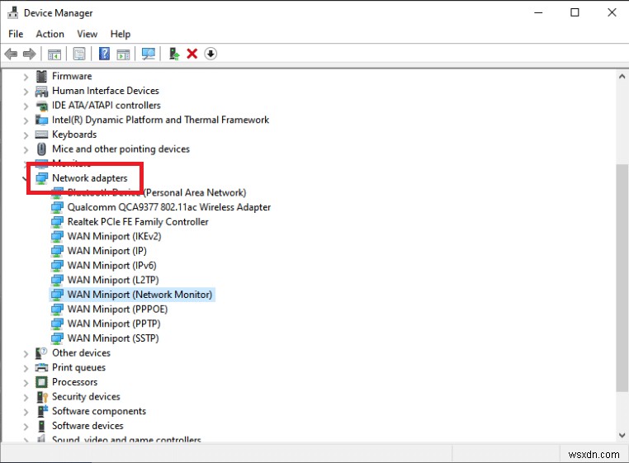
Task: Expand Mice and other pointing devices node
Action: (26, 149)
